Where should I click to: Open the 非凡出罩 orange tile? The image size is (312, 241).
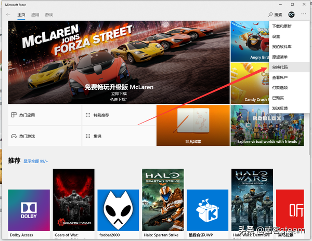(x=193, y=125)
